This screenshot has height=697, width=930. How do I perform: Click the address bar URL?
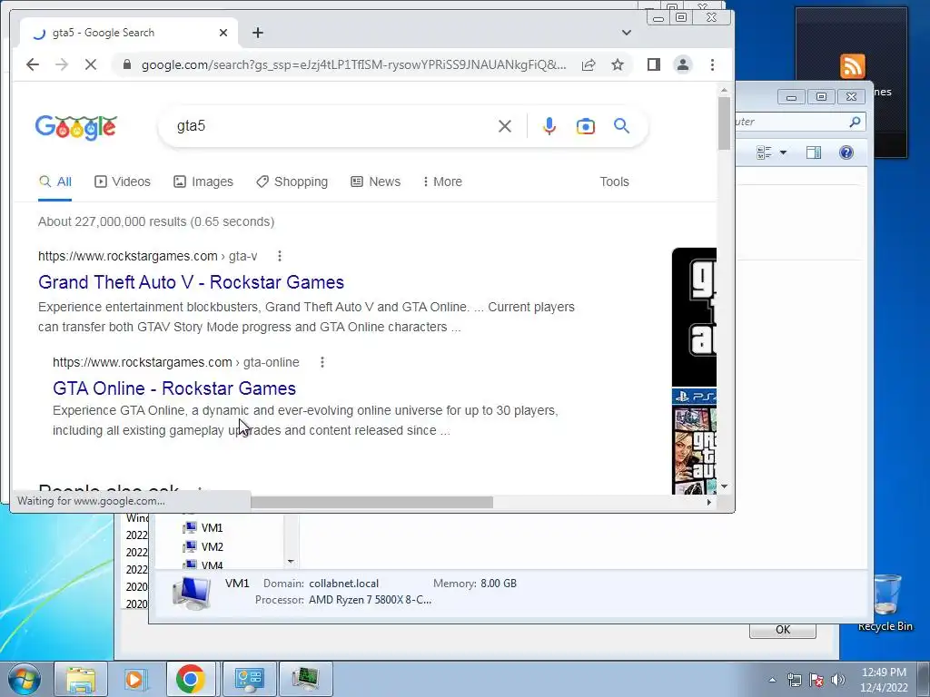(x=353, y=64)
